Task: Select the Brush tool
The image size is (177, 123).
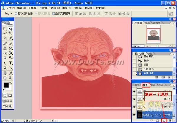Action: tap(10, 44)
